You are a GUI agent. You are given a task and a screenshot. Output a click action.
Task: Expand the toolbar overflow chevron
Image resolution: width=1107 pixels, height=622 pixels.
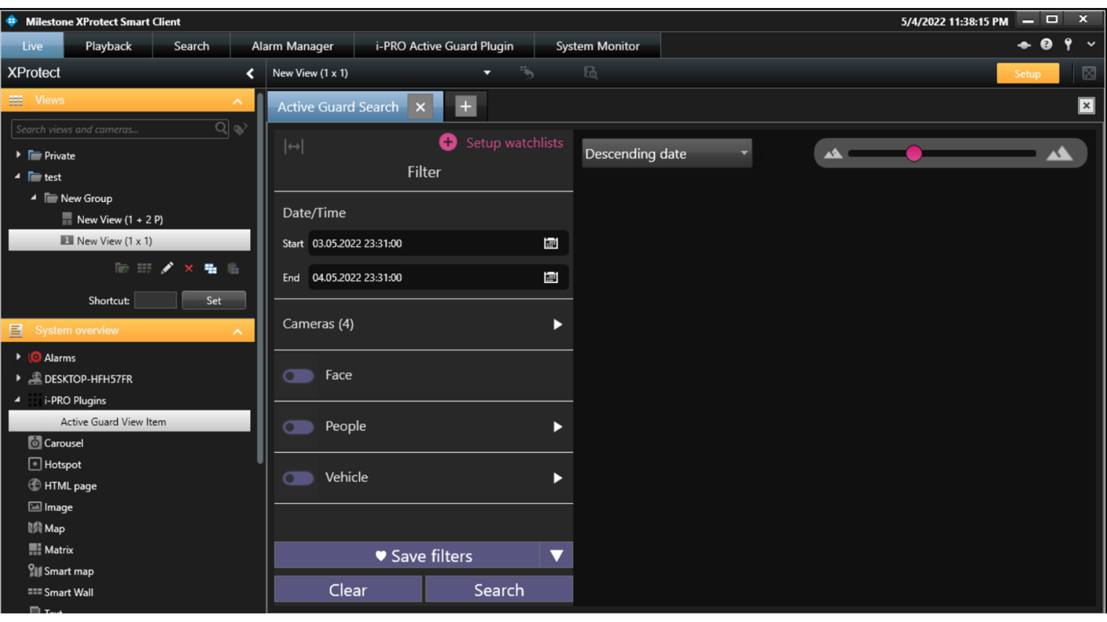point(1091,44)
